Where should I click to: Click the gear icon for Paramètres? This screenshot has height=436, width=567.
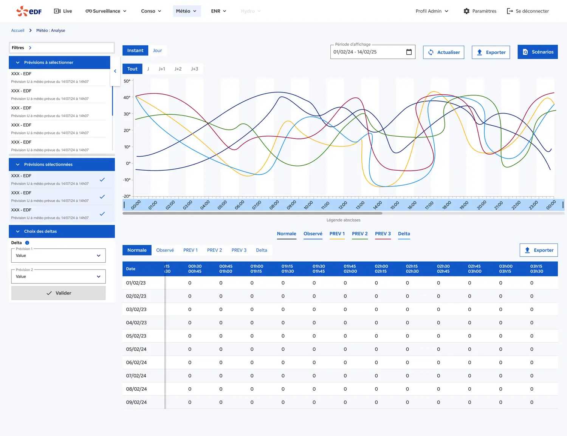point(466,11)
